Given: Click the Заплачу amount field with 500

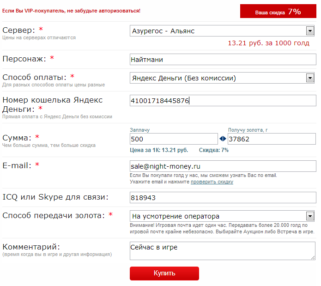Looking at the screenshot, I should [x=174, y=139].
